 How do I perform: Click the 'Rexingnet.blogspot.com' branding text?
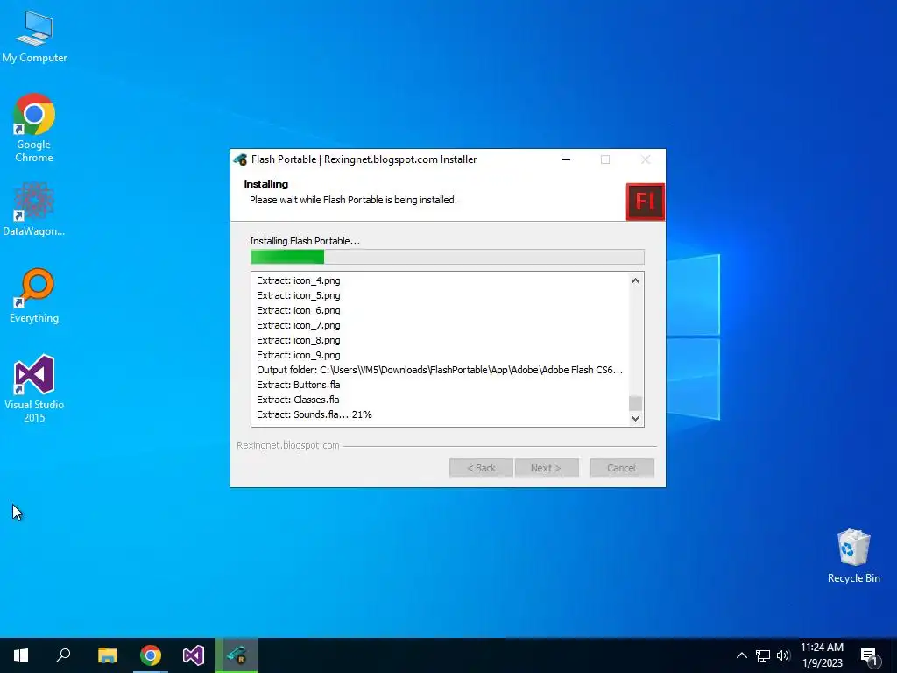(287, 445)
